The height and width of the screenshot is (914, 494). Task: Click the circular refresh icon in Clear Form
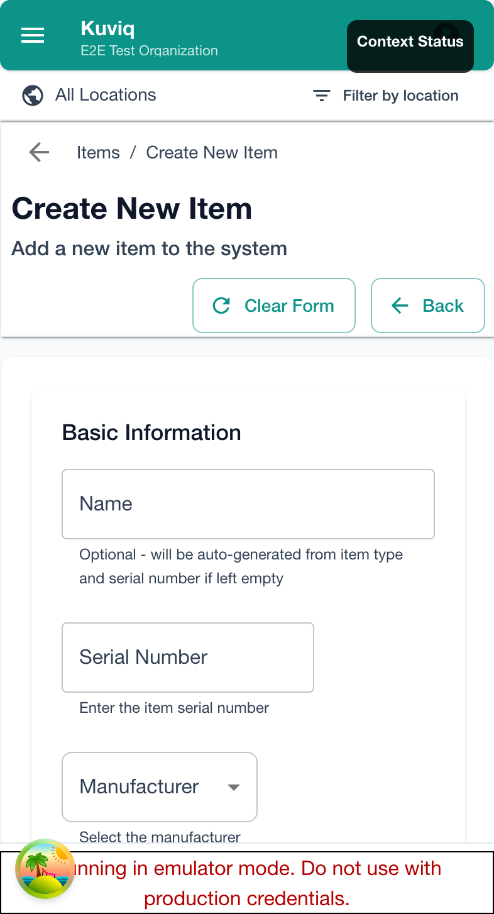click(221, 306)
